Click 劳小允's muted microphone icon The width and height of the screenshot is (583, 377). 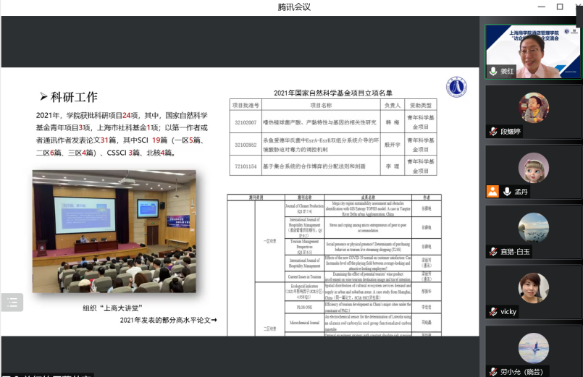493,371
